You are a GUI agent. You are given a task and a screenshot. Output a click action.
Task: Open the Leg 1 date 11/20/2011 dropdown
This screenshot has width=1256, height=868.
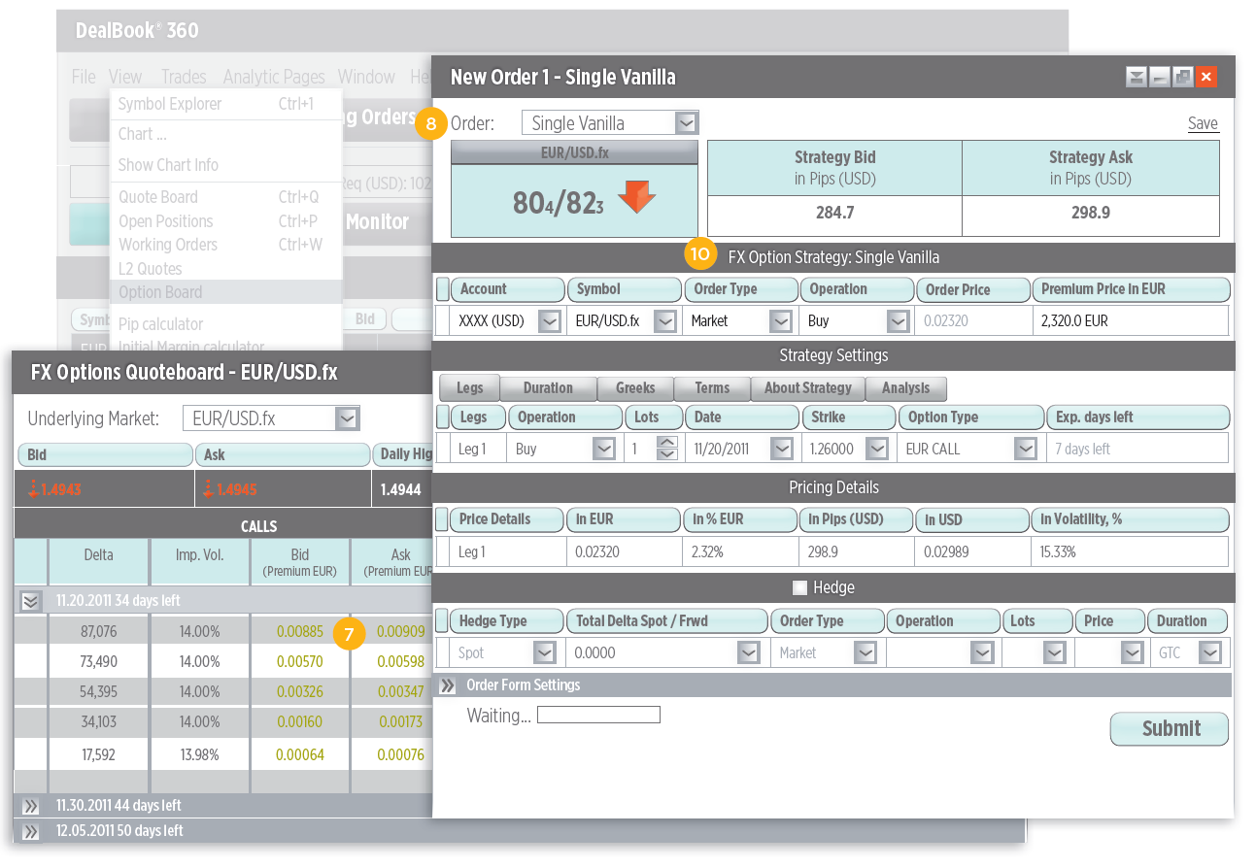click(x=781, y=450)
